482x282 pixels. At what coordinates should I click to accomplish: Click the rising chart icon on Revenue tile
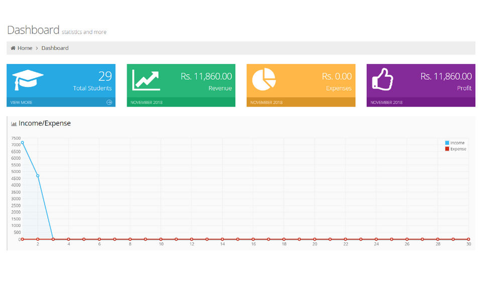point(146,80)
